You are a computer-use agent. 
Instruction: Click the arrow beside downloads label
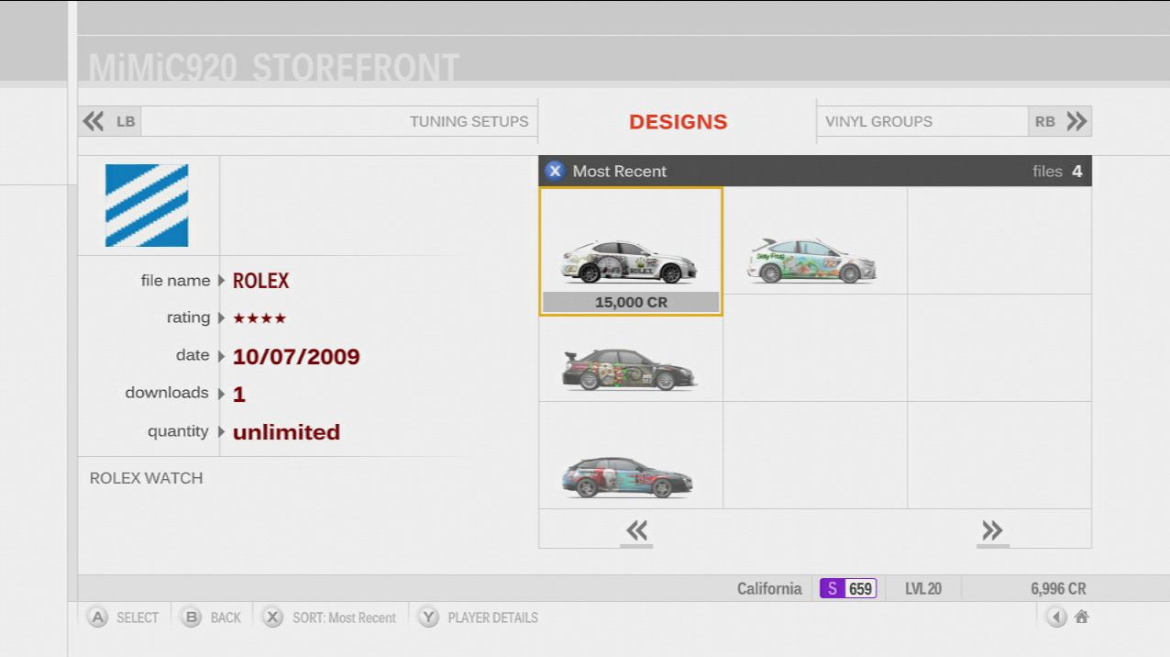click(x=221, y=394)
